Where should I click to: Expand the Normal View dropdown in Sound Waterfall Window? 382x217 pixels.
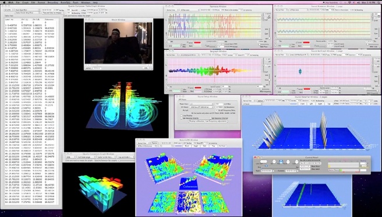click(249, 101)
